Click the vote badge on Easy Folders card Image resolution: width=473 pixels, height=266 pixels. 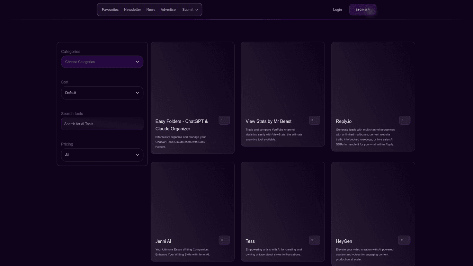pyautogui.click(x=224, y=120)
